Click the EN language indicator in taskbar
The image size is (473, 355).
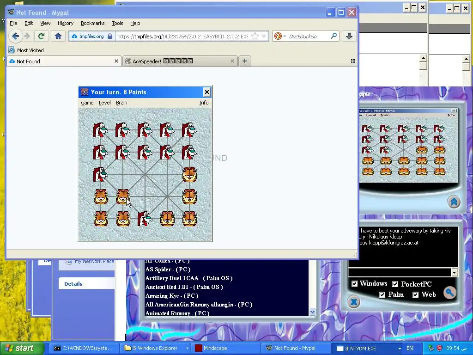click(x=410, y=348)
